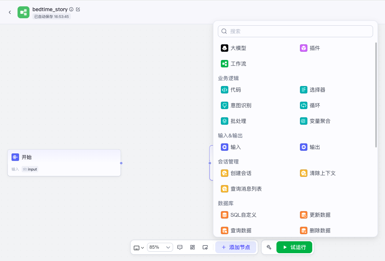385x261 pixels.
Task: Edit the workflow name with the pencil icon
Action: pos(78,9)
